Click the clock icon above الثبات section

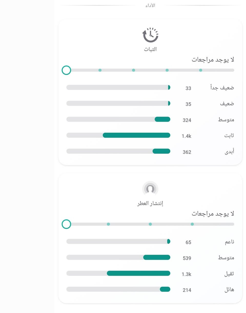(x=150, y=35)
